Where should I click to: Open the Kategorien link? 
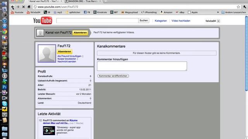coord(161,21)
